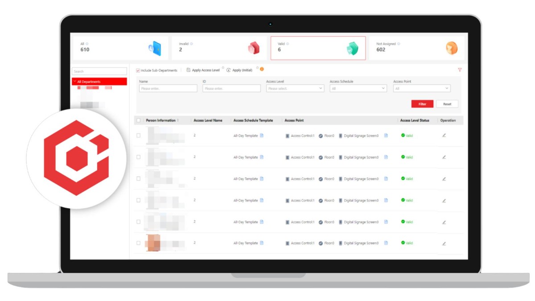Select the fourth person row checkbox

click(139, 200)
